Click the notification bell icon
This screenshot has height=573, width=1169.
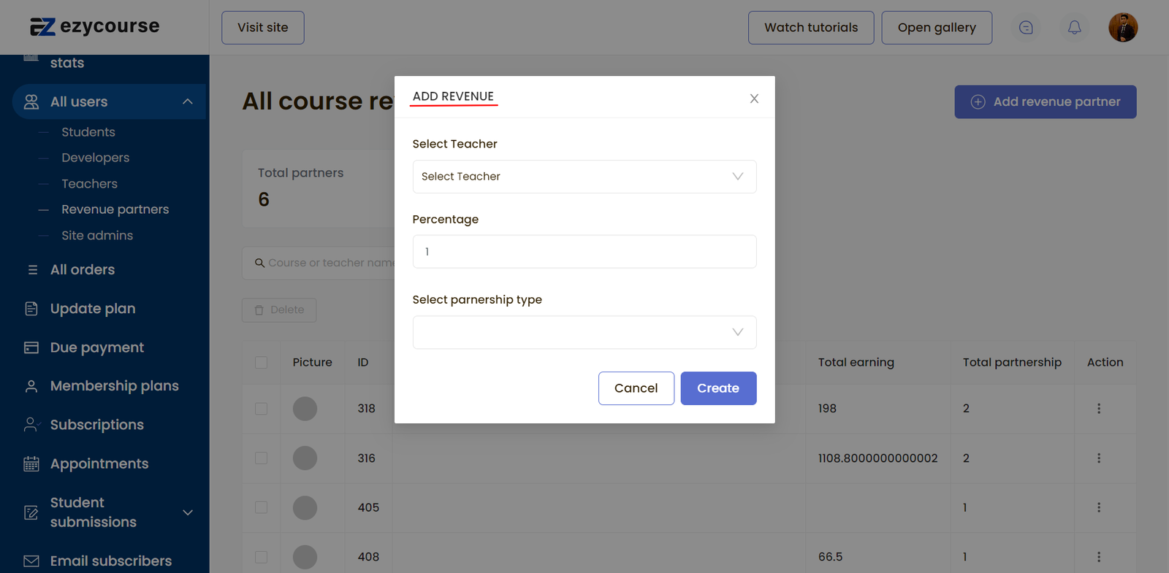coord(1074,28)
